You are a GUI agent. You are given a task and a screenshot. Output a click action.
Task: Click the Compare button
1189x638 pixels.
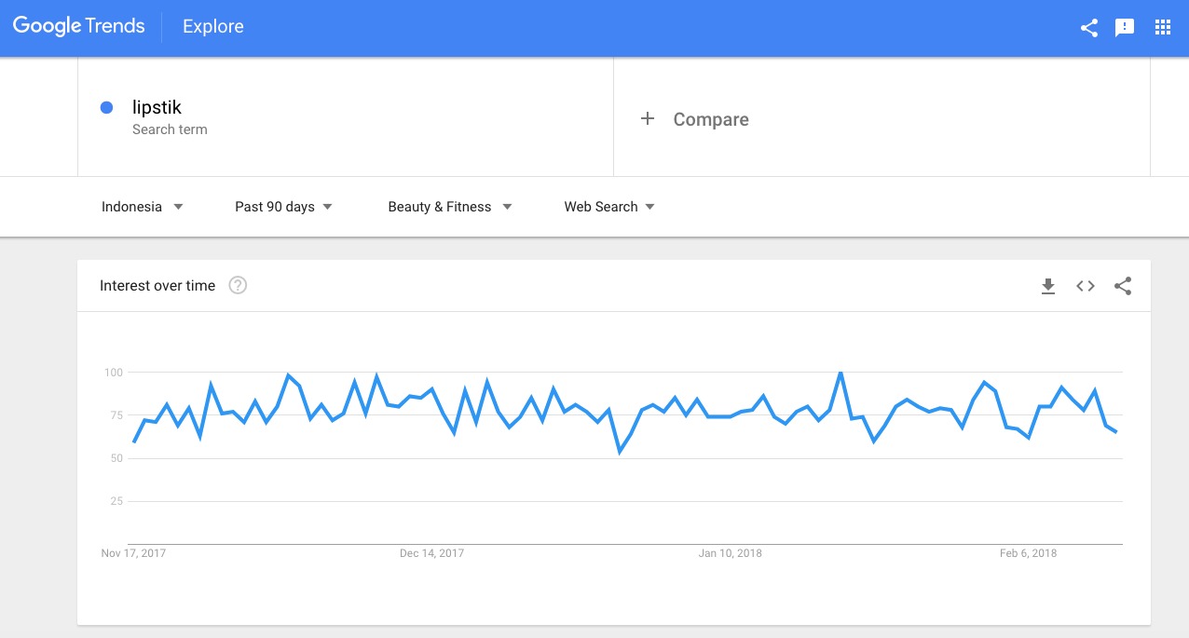710,119
